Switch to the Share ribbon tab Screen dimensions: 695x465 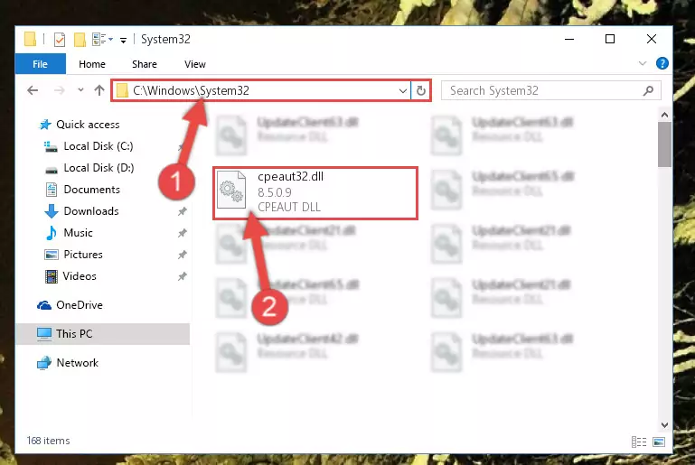[145, 64]
